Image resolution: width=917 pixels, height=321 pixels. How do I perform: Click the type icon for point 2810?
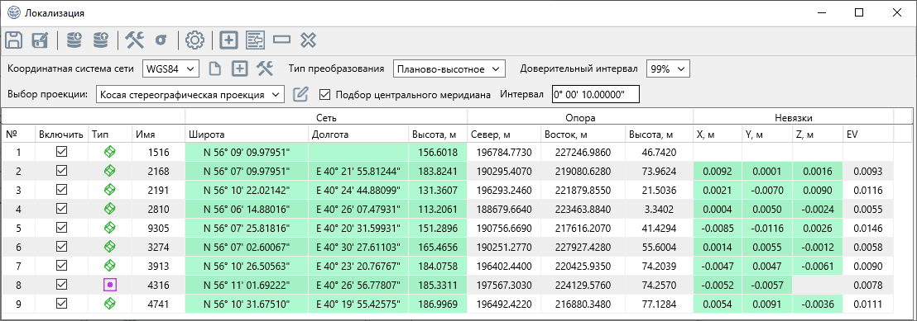tap(109, 208)
